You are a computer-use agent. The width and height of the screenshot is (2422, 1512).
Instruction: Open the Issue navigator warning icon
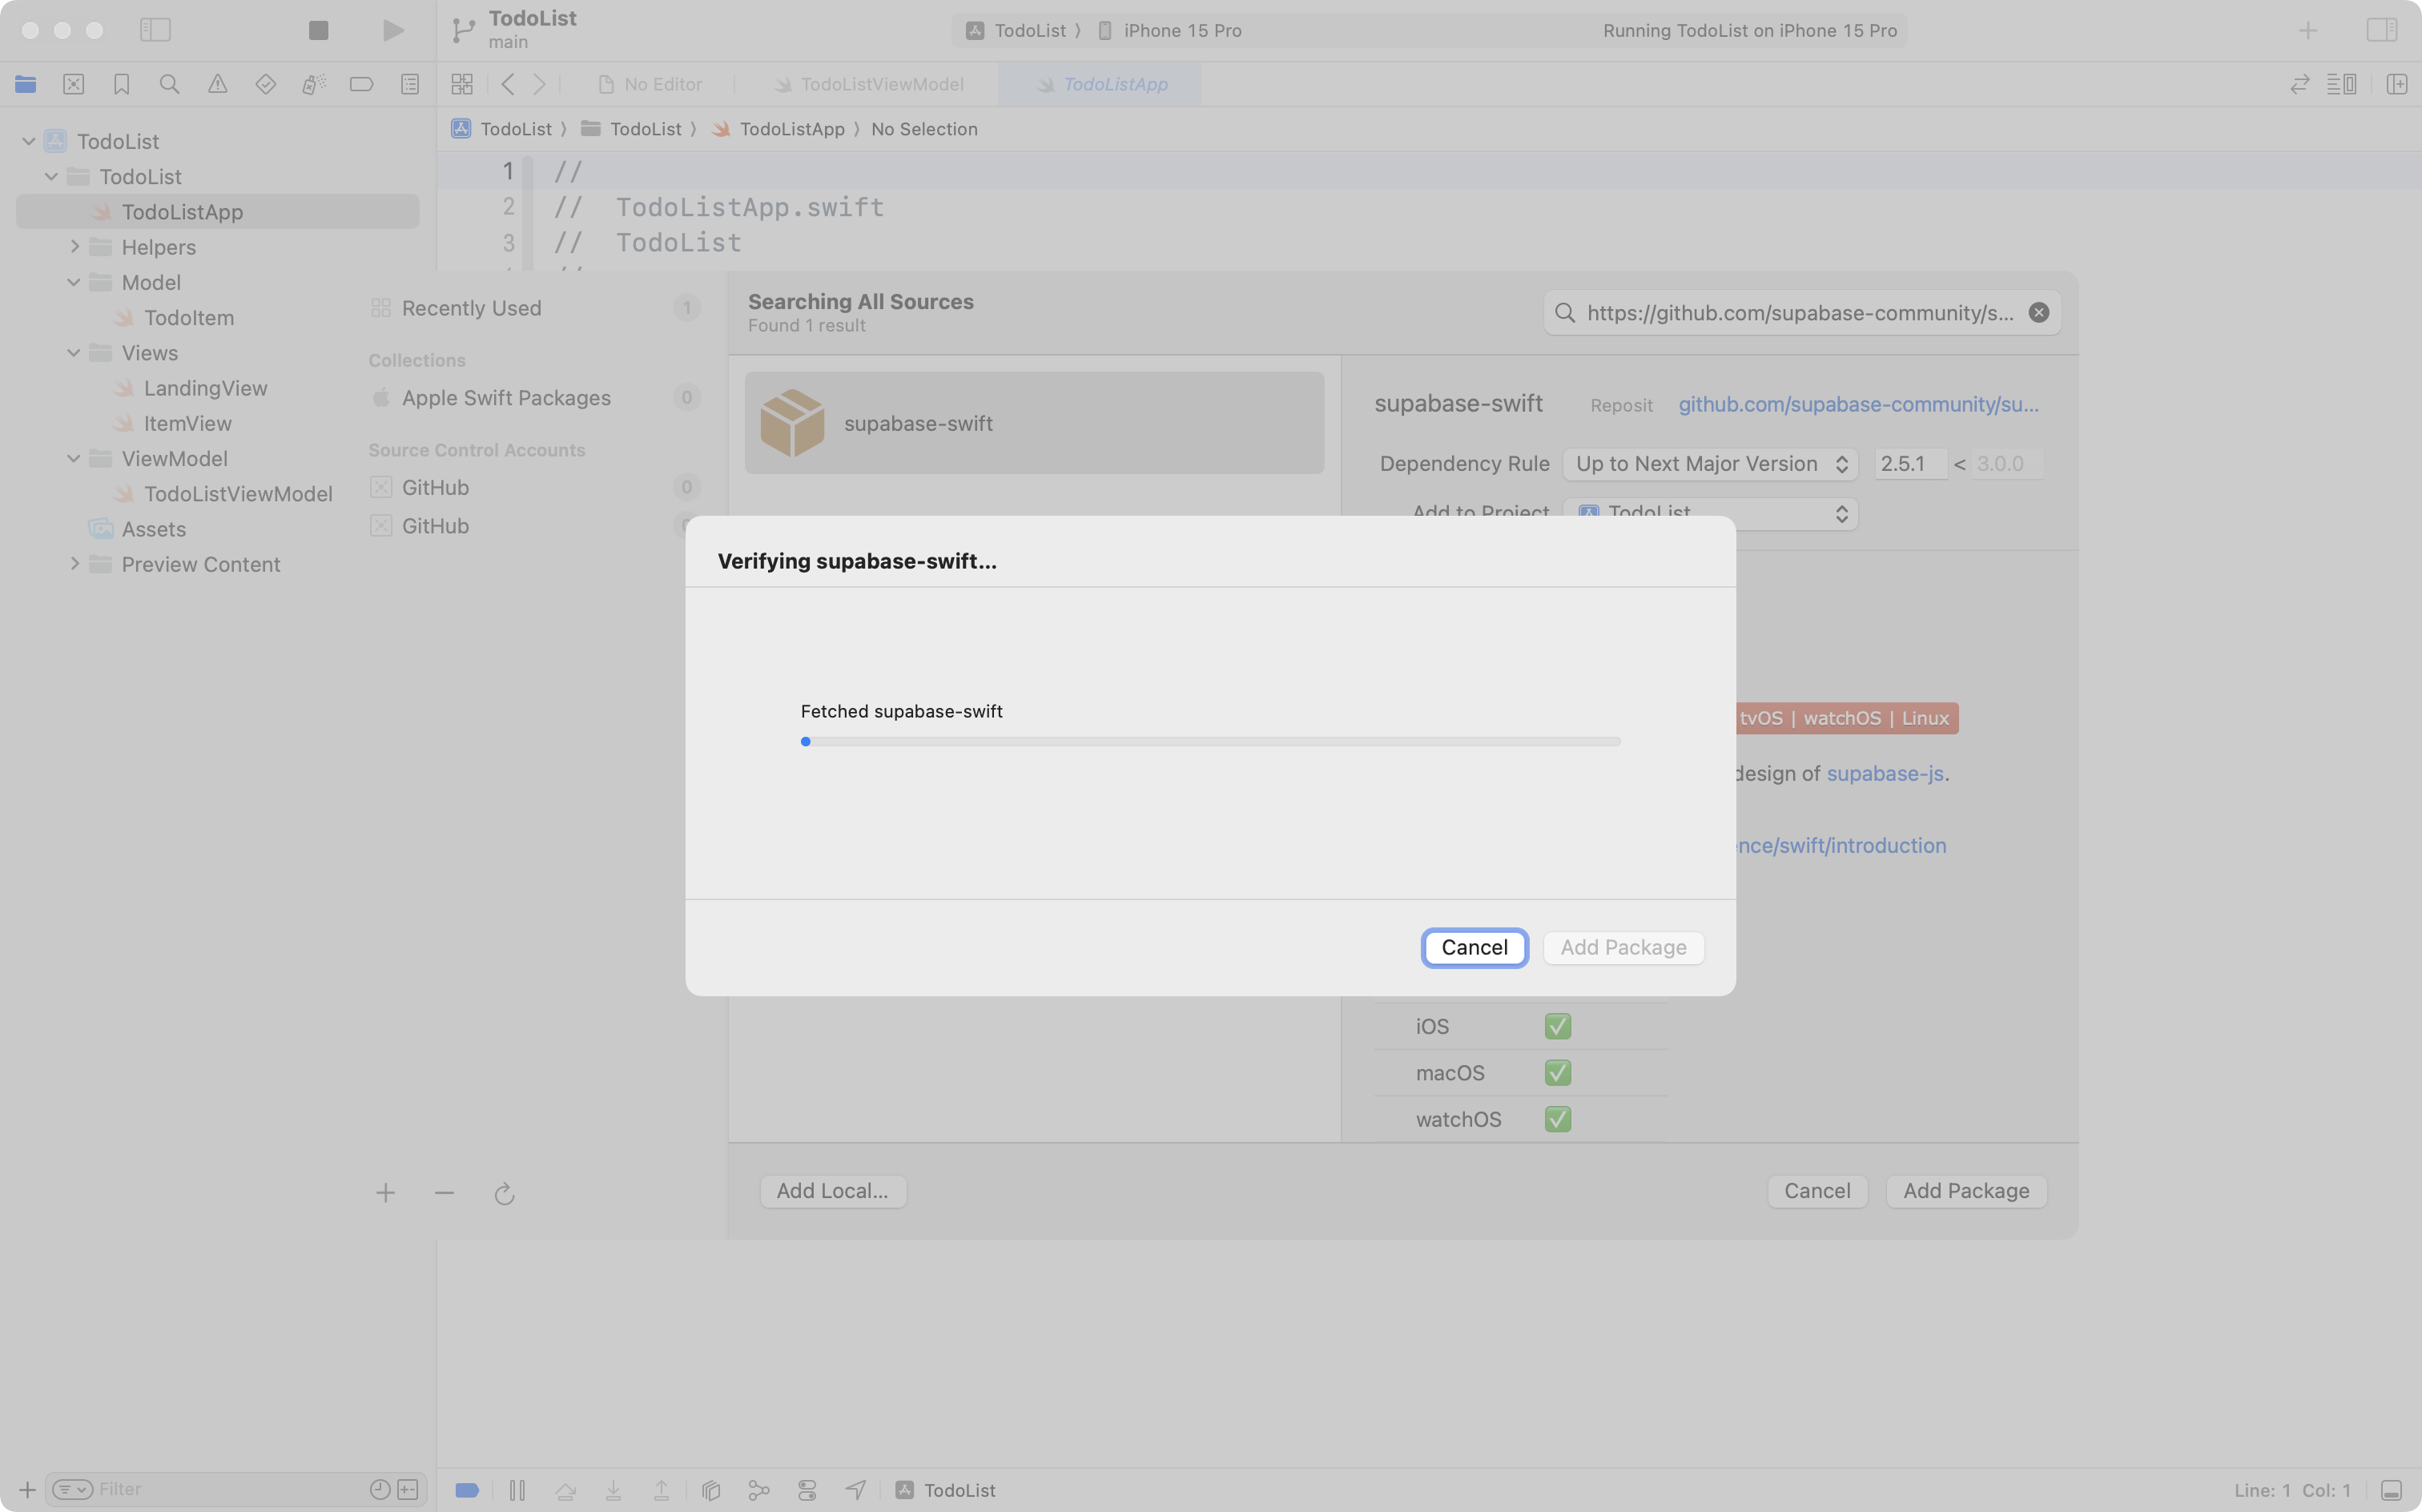pos(217,84)
